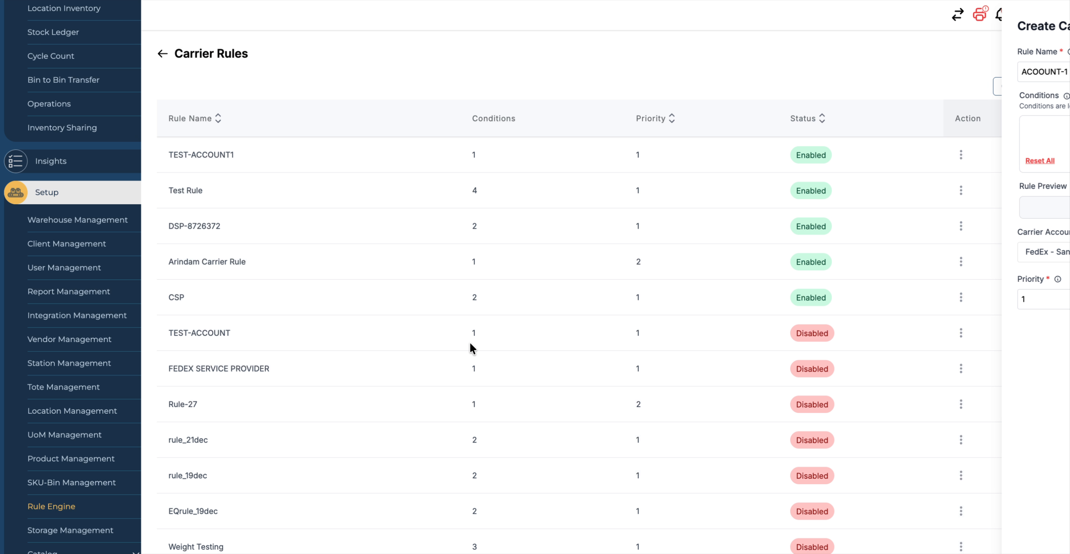Click the Disabled badge of FEDEX SERVICE PROVIDER

click(812, 369)
